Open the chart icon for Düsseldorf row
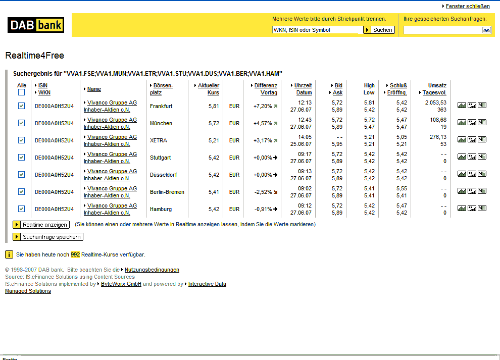The image size is (500, 360). point(462,174)
